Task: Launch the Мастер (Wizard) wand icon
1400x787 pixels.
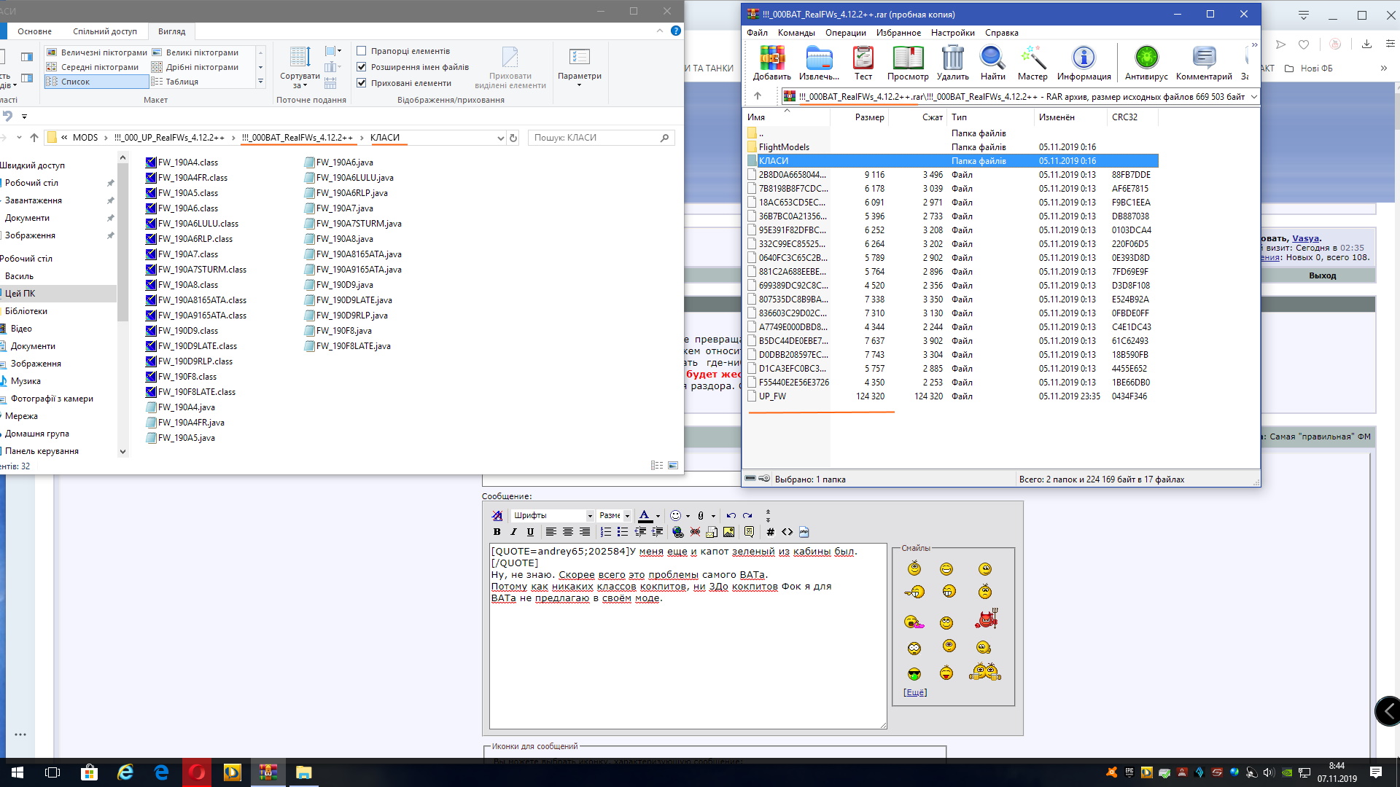Action: [1032, 58]
